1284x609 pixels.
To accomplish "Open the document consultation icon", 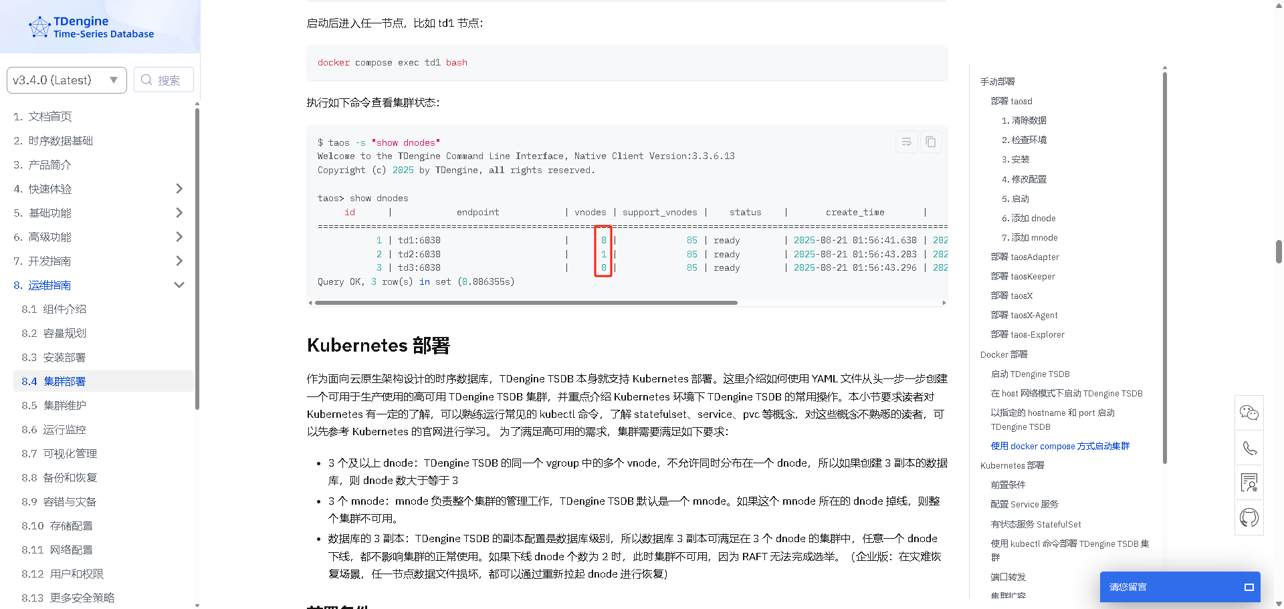I will 1249,483.
